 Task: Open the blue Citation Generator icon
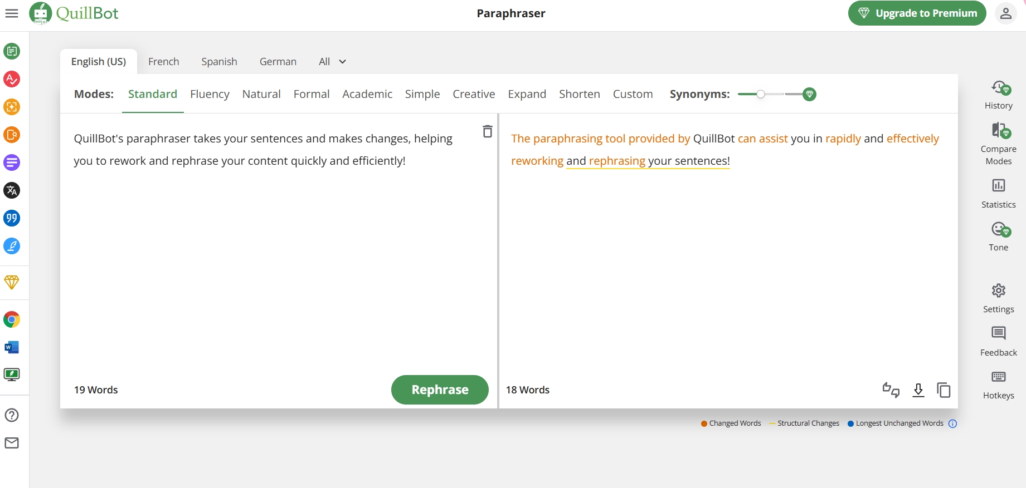tap(12, 218)
